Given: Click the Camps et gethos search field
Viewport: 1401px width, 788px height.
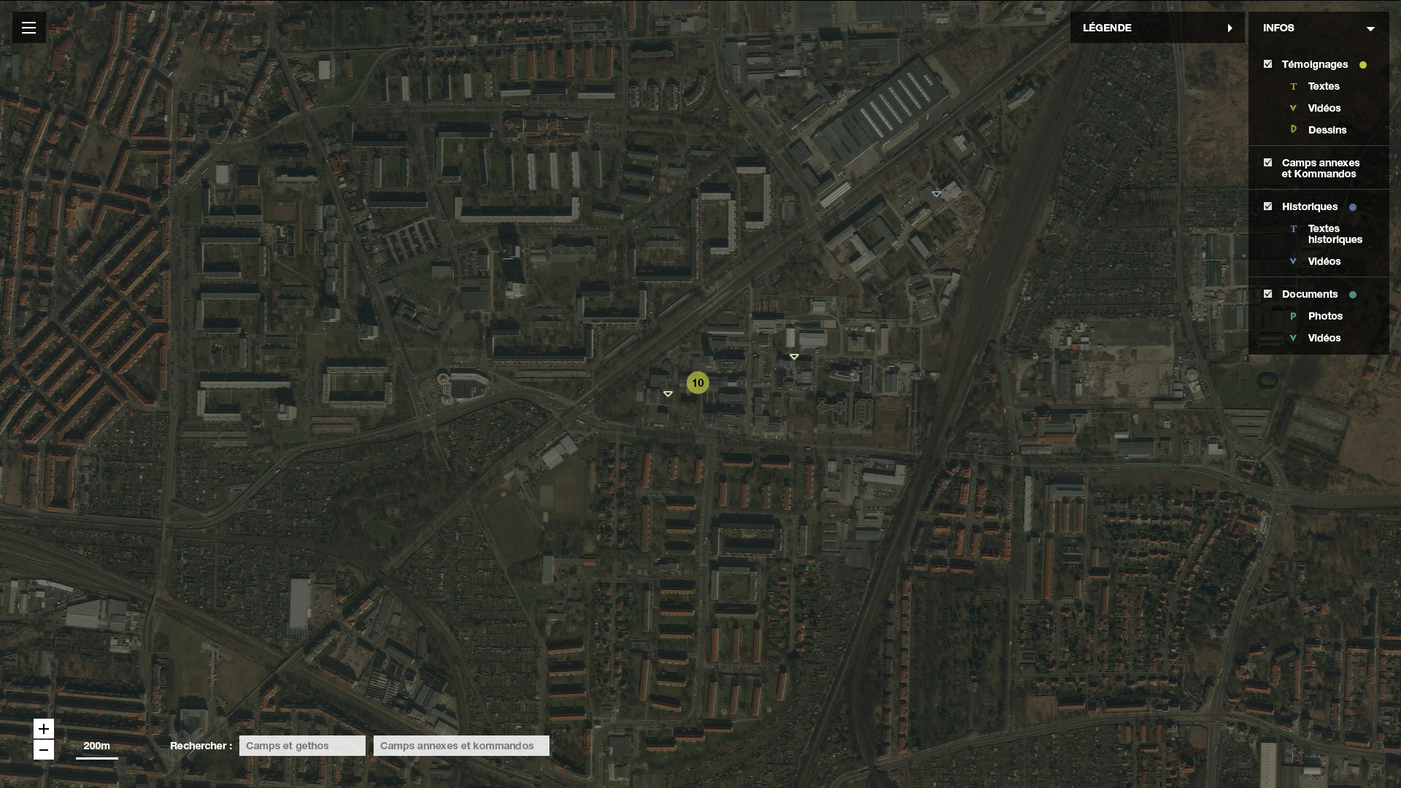Looking at the screenshot, I should tap(302, 746).
